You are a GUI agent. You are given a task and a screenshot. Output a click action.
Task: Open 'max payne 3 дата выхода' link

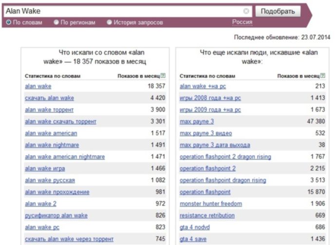215,145
